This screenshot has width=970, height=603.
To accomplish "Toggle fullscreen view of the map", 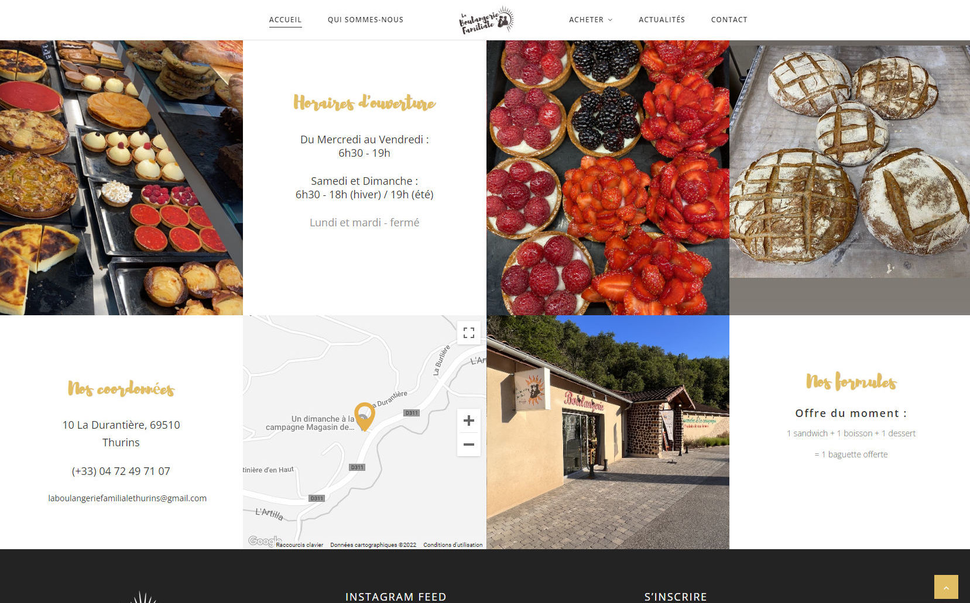I will click(469, 333).
